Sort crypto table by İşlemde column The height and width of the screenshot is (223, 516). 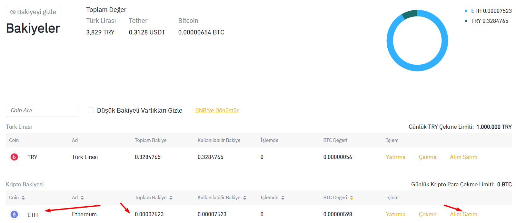coord(283,198)
